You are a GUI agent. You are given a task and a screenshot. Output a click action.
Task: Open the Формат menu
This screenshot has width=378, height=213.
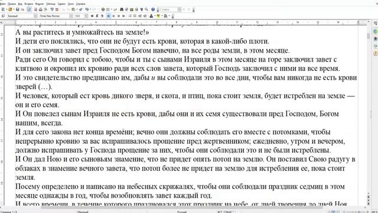40,4
